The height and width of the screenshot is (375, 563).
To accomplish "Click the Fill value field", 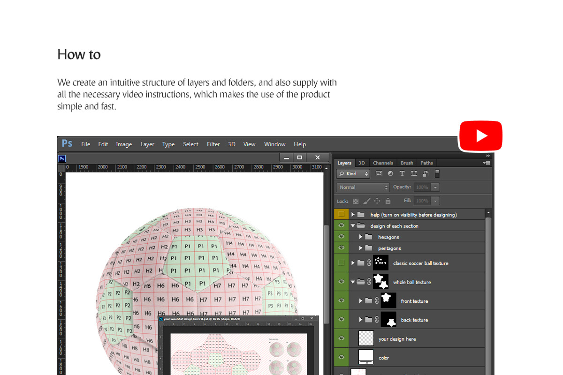I will (x=422, y=201).
